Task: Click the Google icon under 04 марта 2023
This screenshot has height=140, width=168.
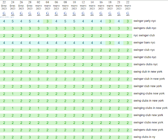Action: [47, 14]
